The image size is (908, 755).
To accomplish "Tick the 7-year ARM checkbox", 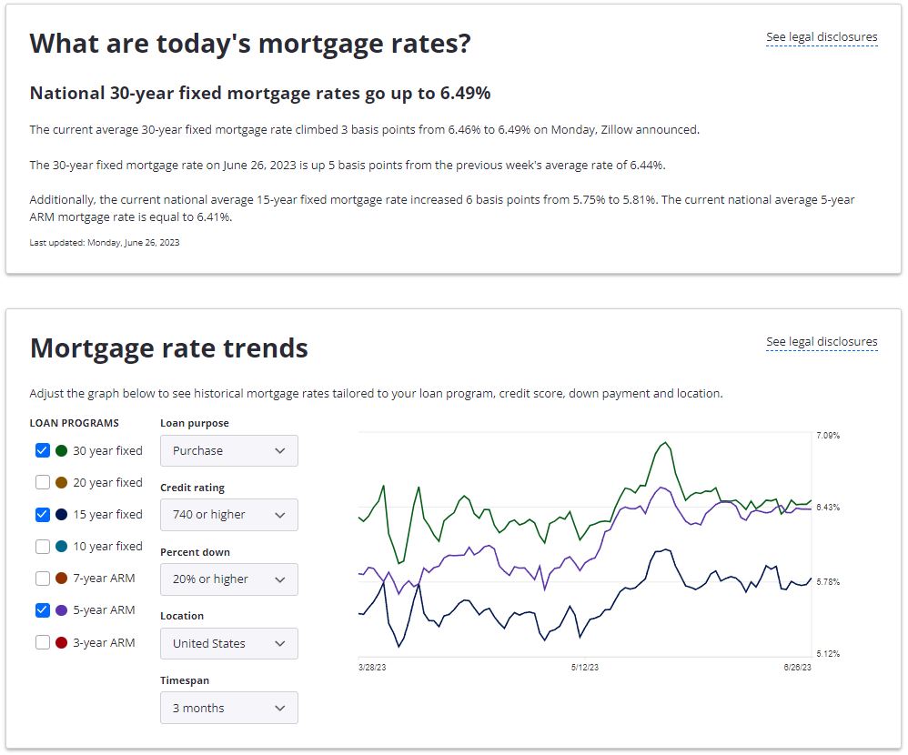I will (42, 579).
